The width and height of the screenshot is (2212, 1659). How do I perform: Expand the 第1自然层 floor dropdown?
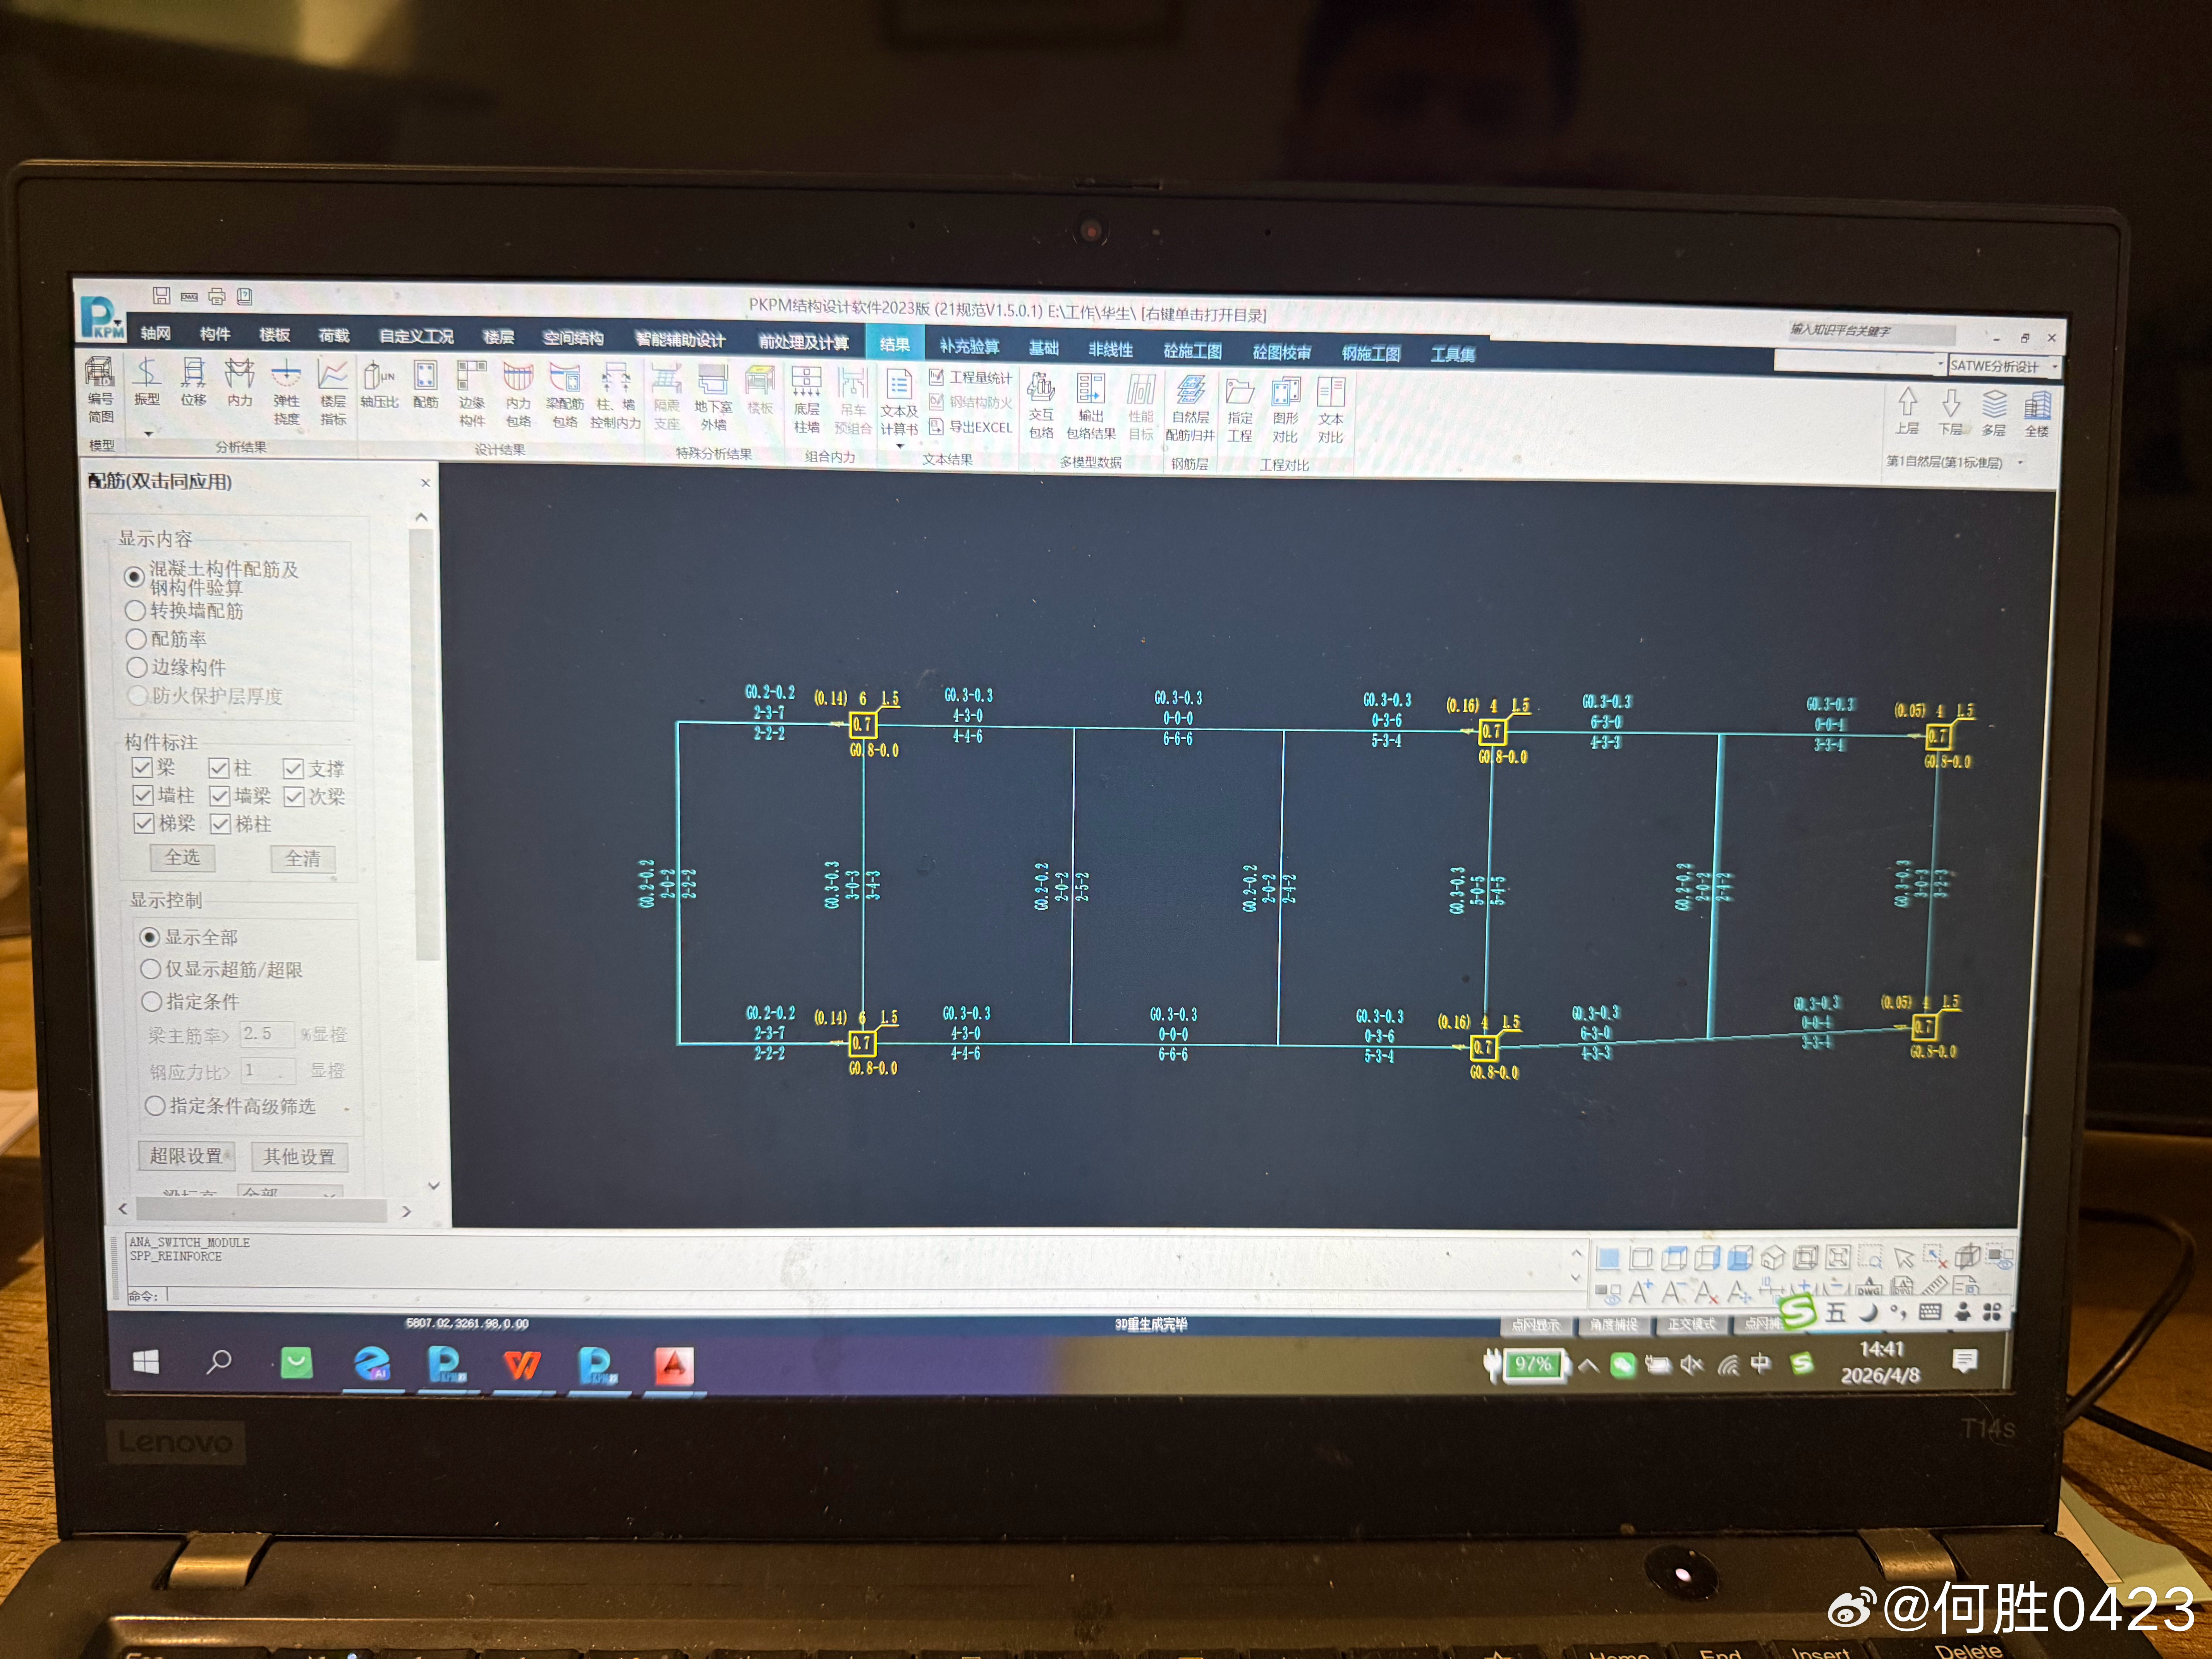click(2021, 463)
